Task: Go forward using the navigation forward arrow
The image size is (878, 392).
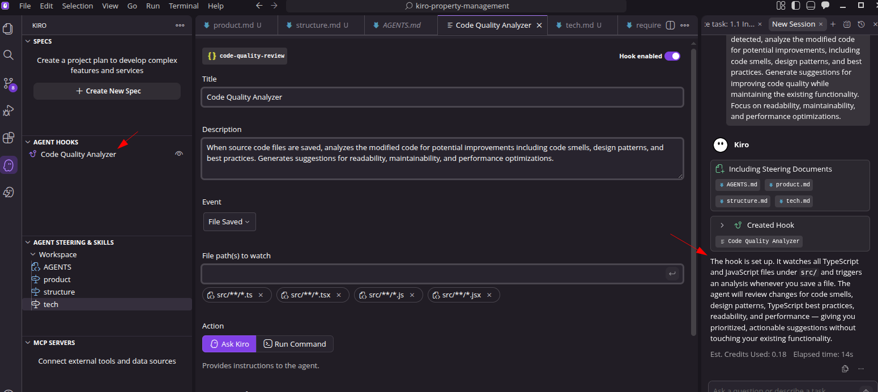Action: 274,6
